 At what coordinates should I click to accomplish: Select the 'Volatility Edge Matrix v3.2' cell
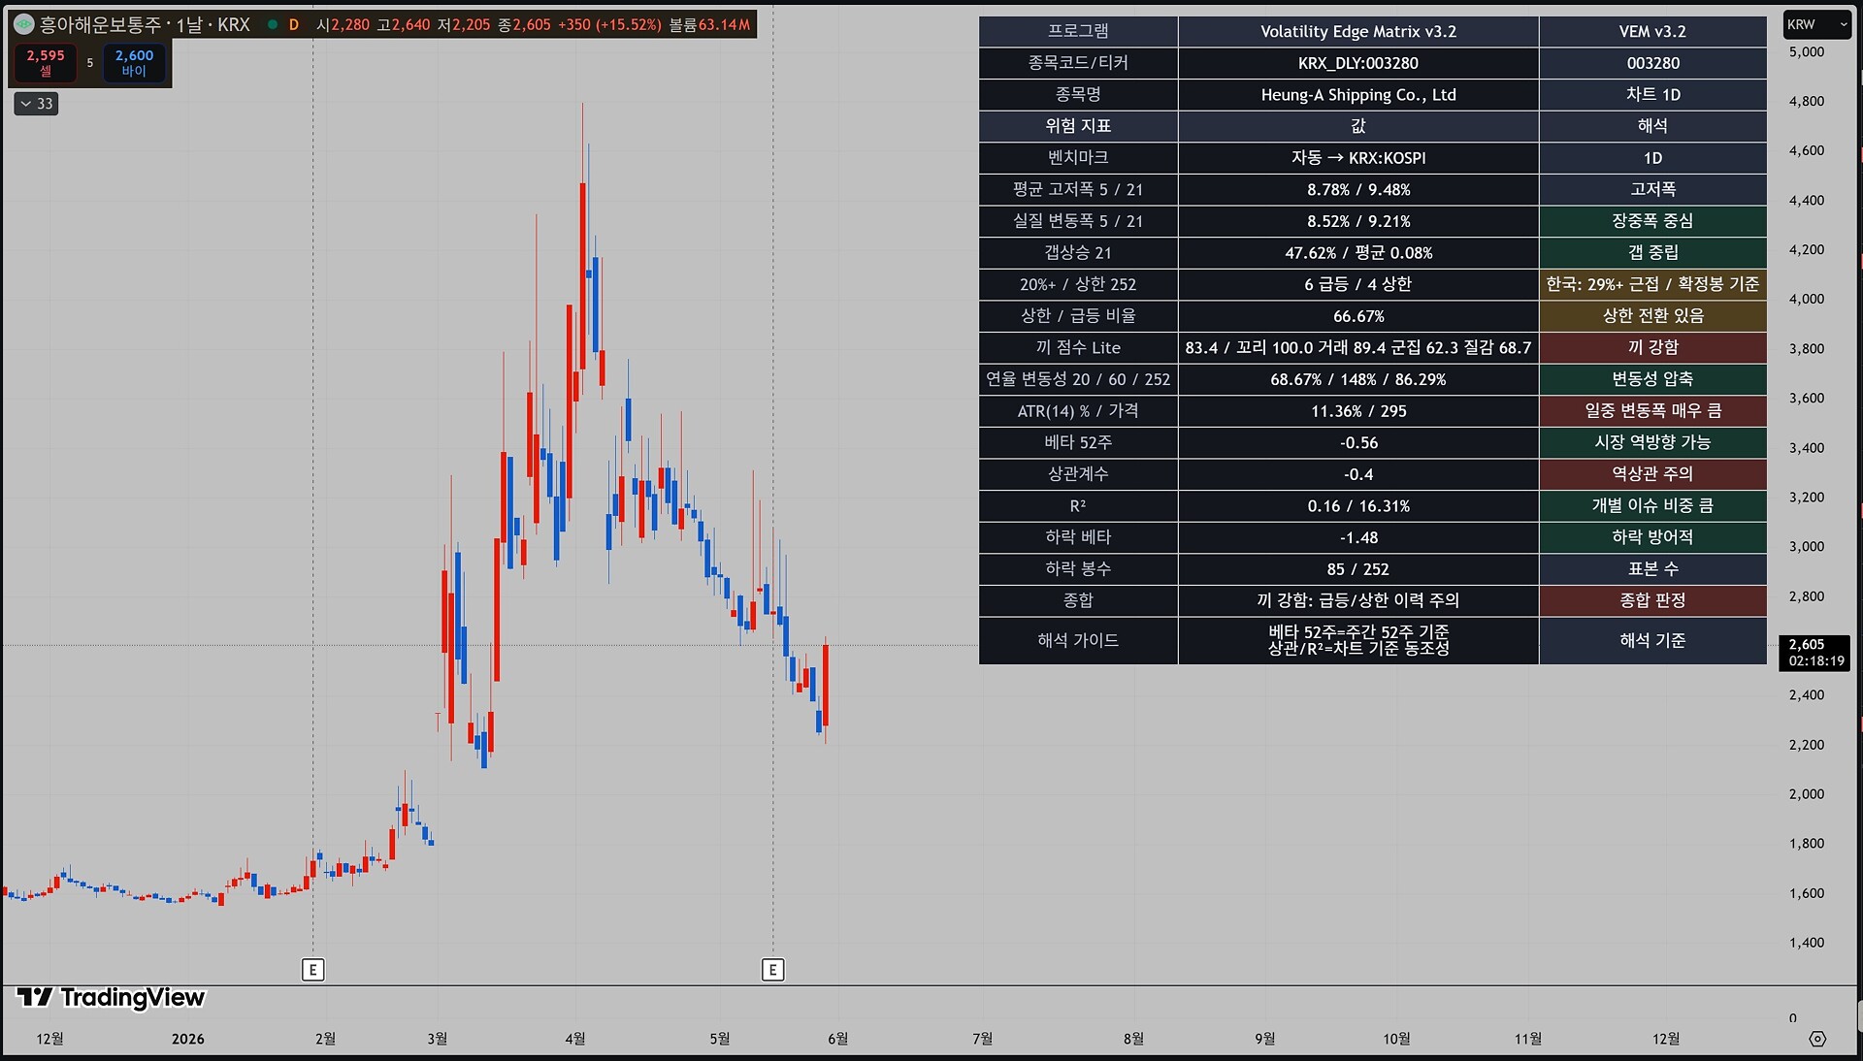click(1358, 31)
